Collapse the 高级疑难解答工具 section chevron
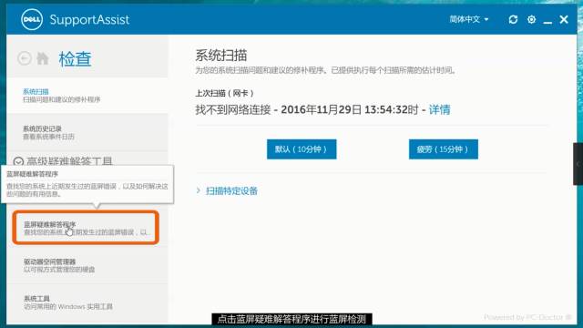Image resolution: width=583 pixels, height=328 pixels. [x=18, y=162]
